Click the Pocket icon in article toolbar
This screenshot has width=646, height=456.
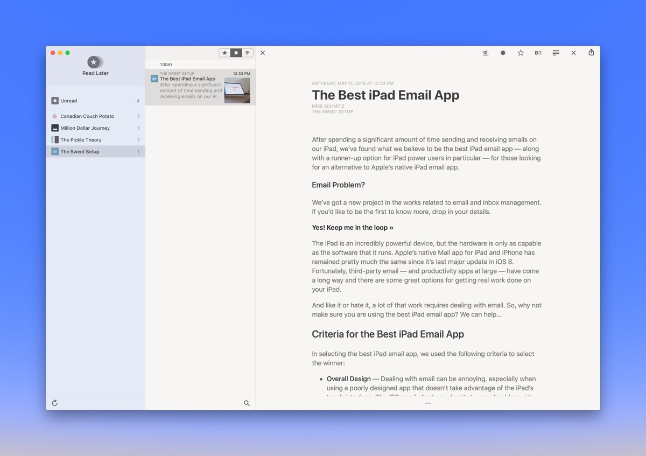485,53
